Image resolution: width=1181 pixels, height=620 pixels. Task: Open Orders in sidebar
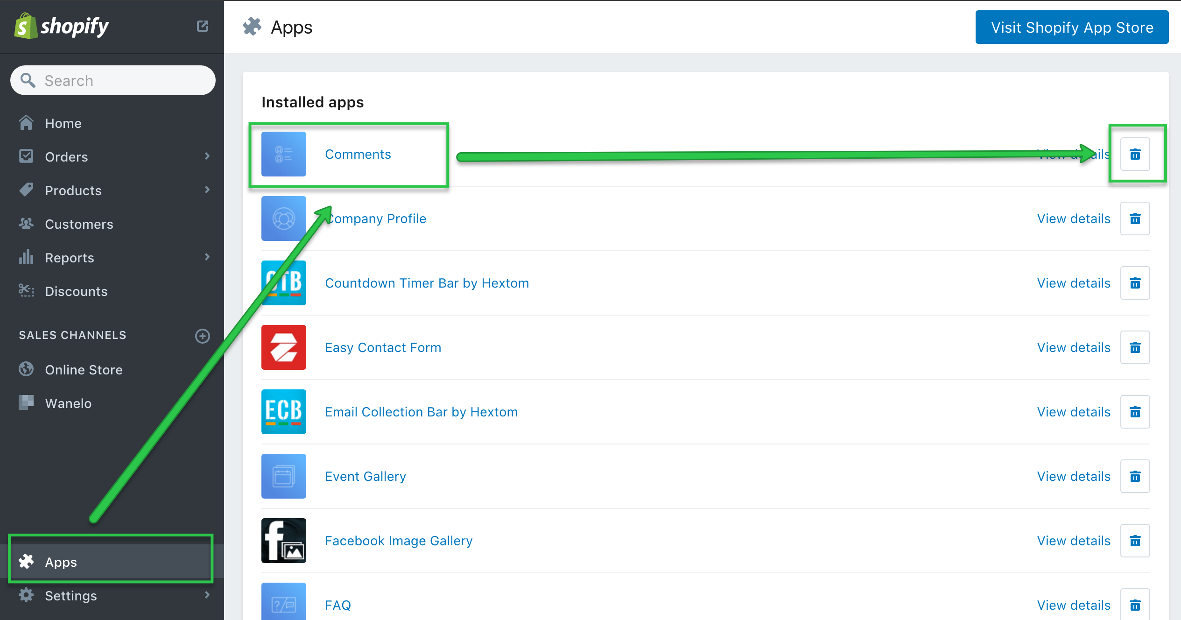(66, 157)
